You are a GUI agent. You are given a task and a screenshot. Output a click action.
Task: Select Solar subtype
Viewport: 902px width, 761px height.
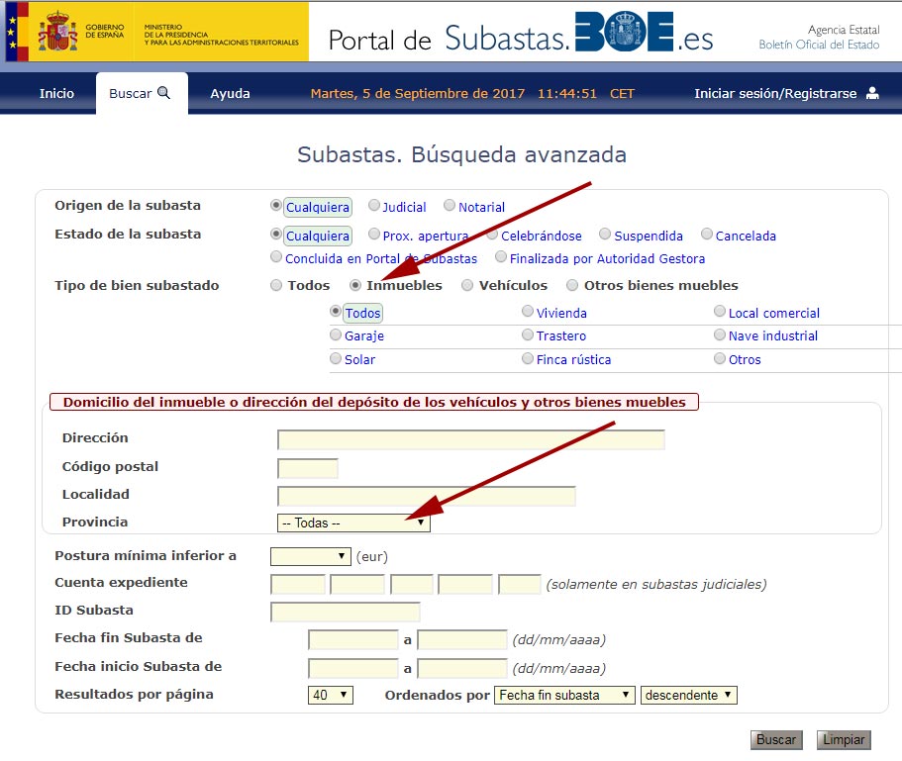(336, 358)
